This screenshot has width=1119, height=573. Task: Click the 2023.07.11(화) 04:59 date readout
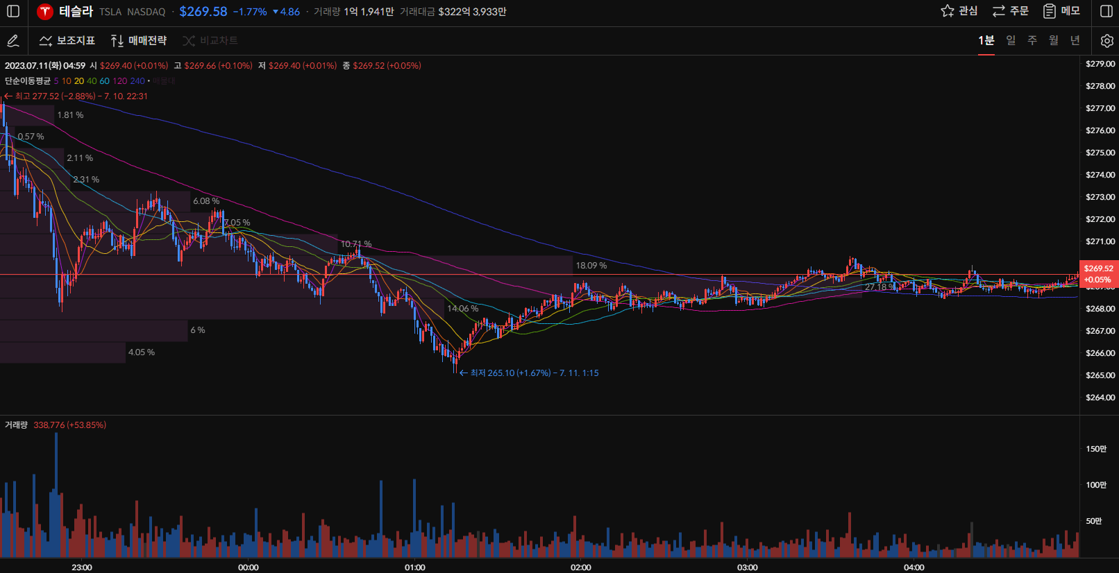[45, 66]
